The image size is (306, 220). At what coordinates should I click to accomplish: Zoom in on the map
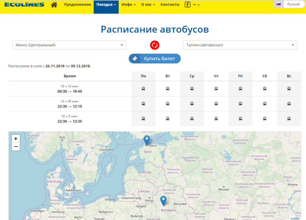(16, 138)
